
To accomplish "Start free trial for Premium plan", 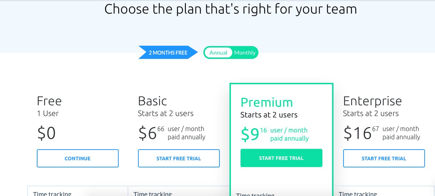I will pos(281,158).
